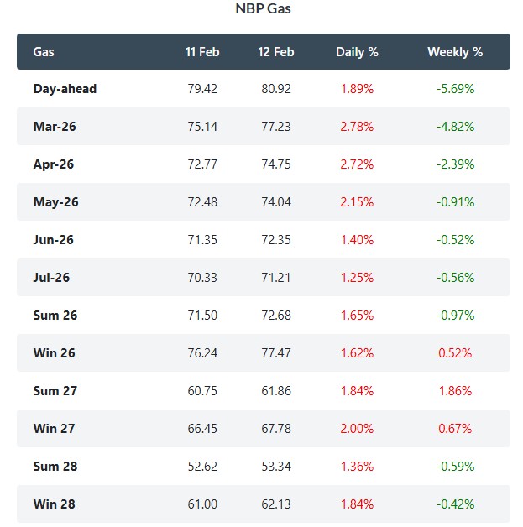Viewport: 523px width, 527px height.
Task: Click the Win 26 row label
Action: (x=55, y=352)
